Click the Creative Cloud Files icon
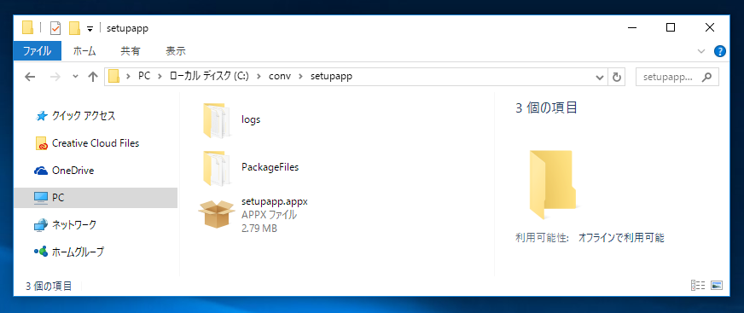744x313 pixels. [42, 143]
